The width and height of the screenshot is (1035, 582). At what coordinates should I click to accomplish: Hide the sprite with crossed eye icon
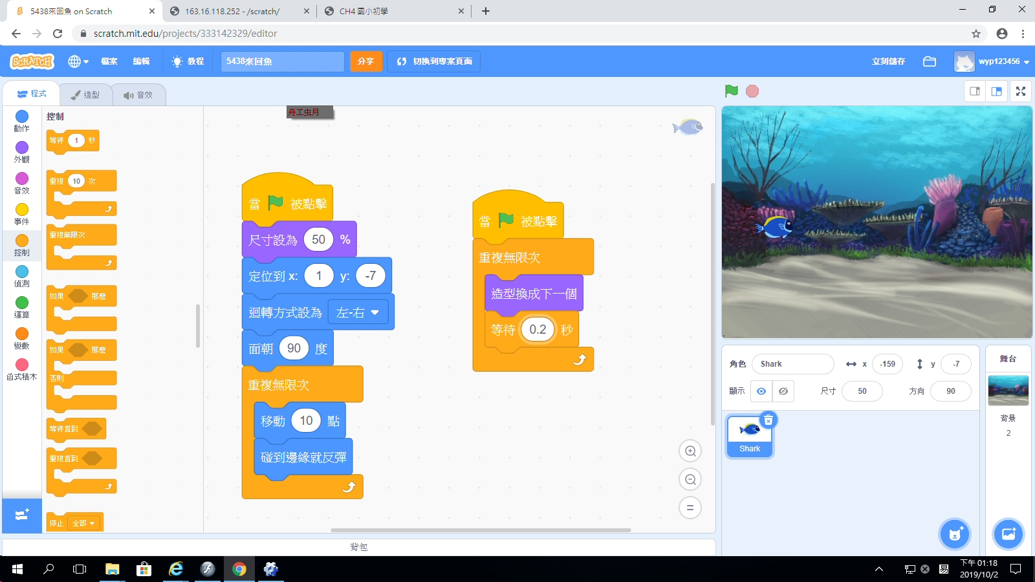tap(783, 391)
